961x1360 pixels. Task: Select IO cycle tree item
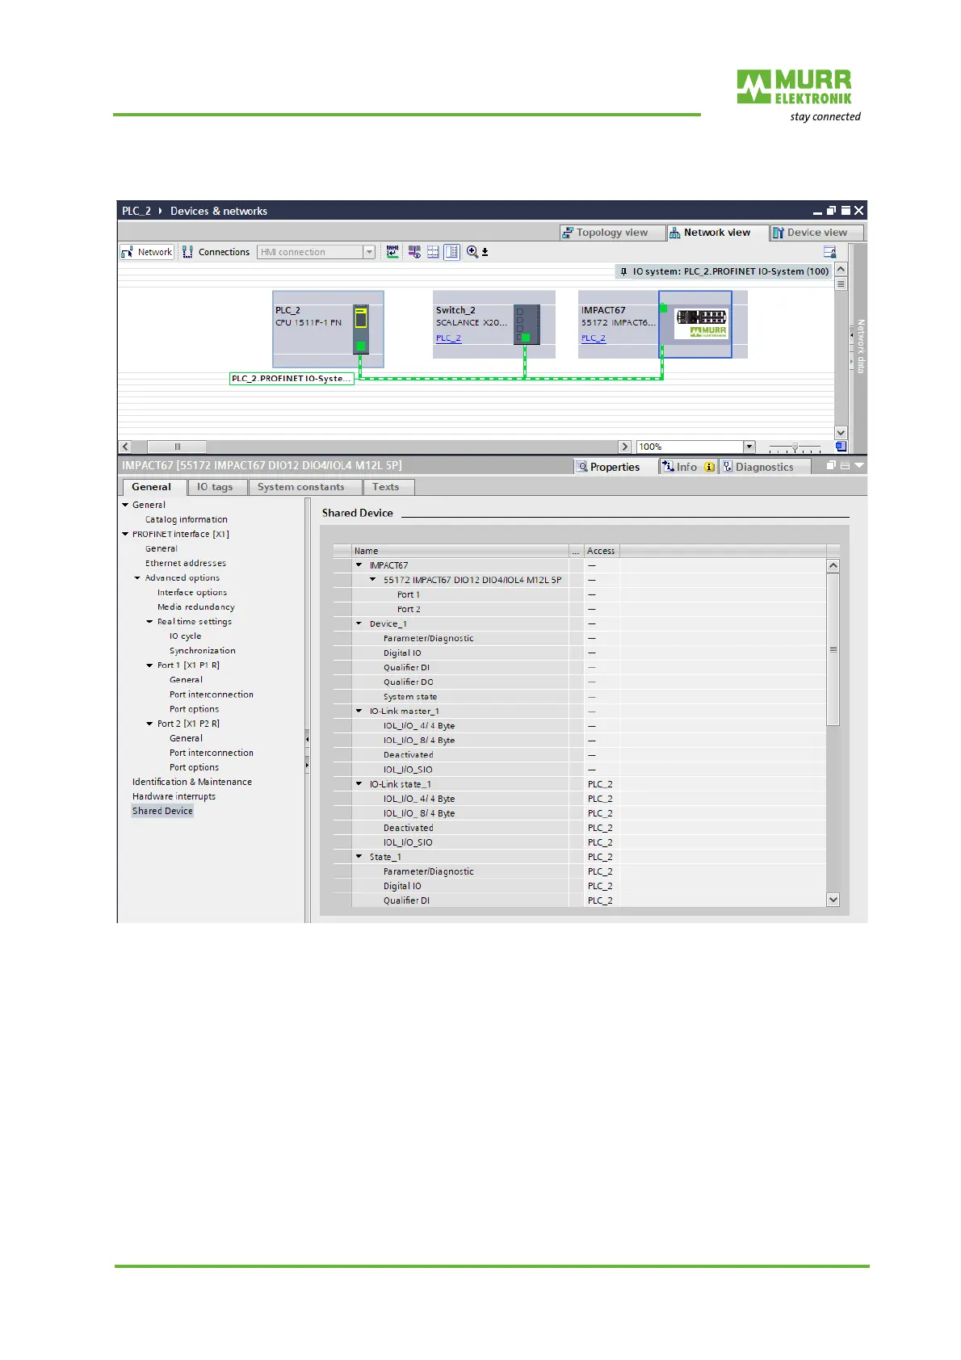[x=185, y=636]
